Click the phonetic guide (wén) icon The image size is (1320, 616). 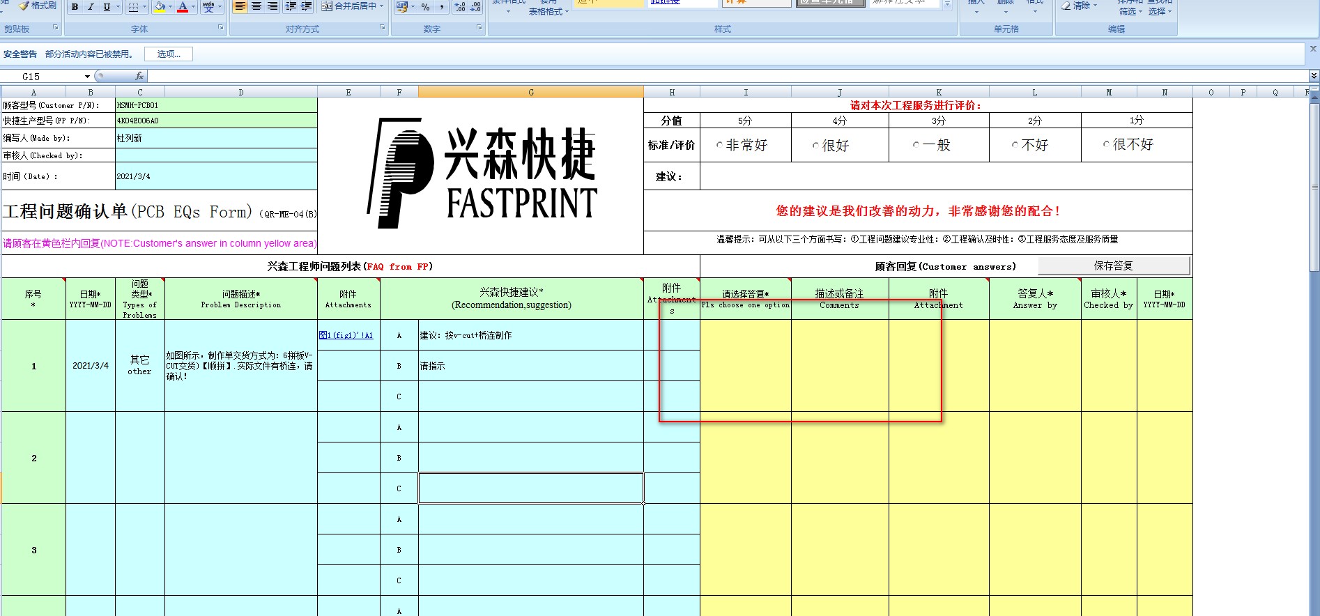click(x=208, y=7)
